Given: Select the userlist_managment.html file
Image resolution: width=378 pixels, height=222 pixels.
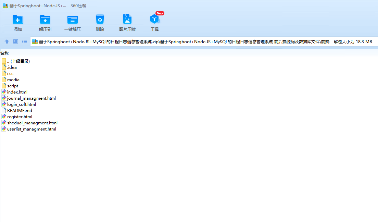Looking at the screenshot, I should (x=29, y=129).
